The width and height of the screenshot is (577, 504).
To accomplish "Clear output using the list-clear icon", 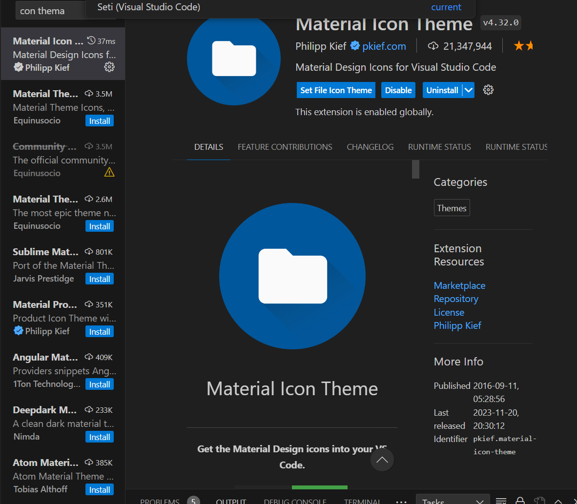I will pos(501,501).
